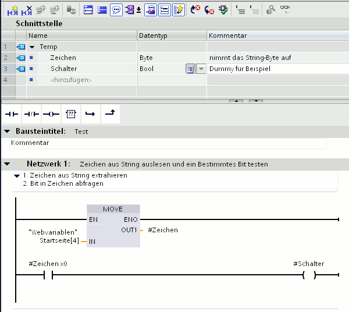Toggle free-form comments speech bubble
Image resolution: width=349 pixels, height=312 pixels.
[x=116, y=10]
